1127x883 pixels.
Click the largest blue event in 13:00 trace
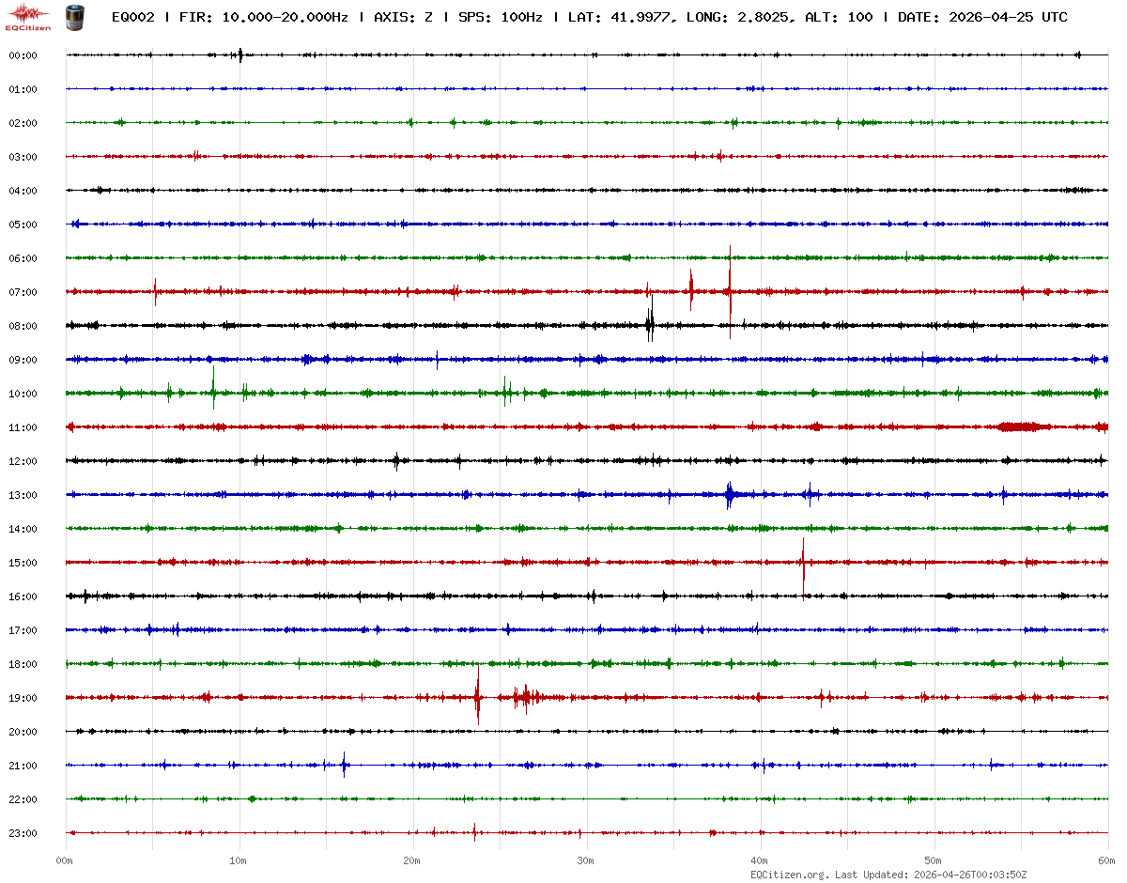(730, 494)
